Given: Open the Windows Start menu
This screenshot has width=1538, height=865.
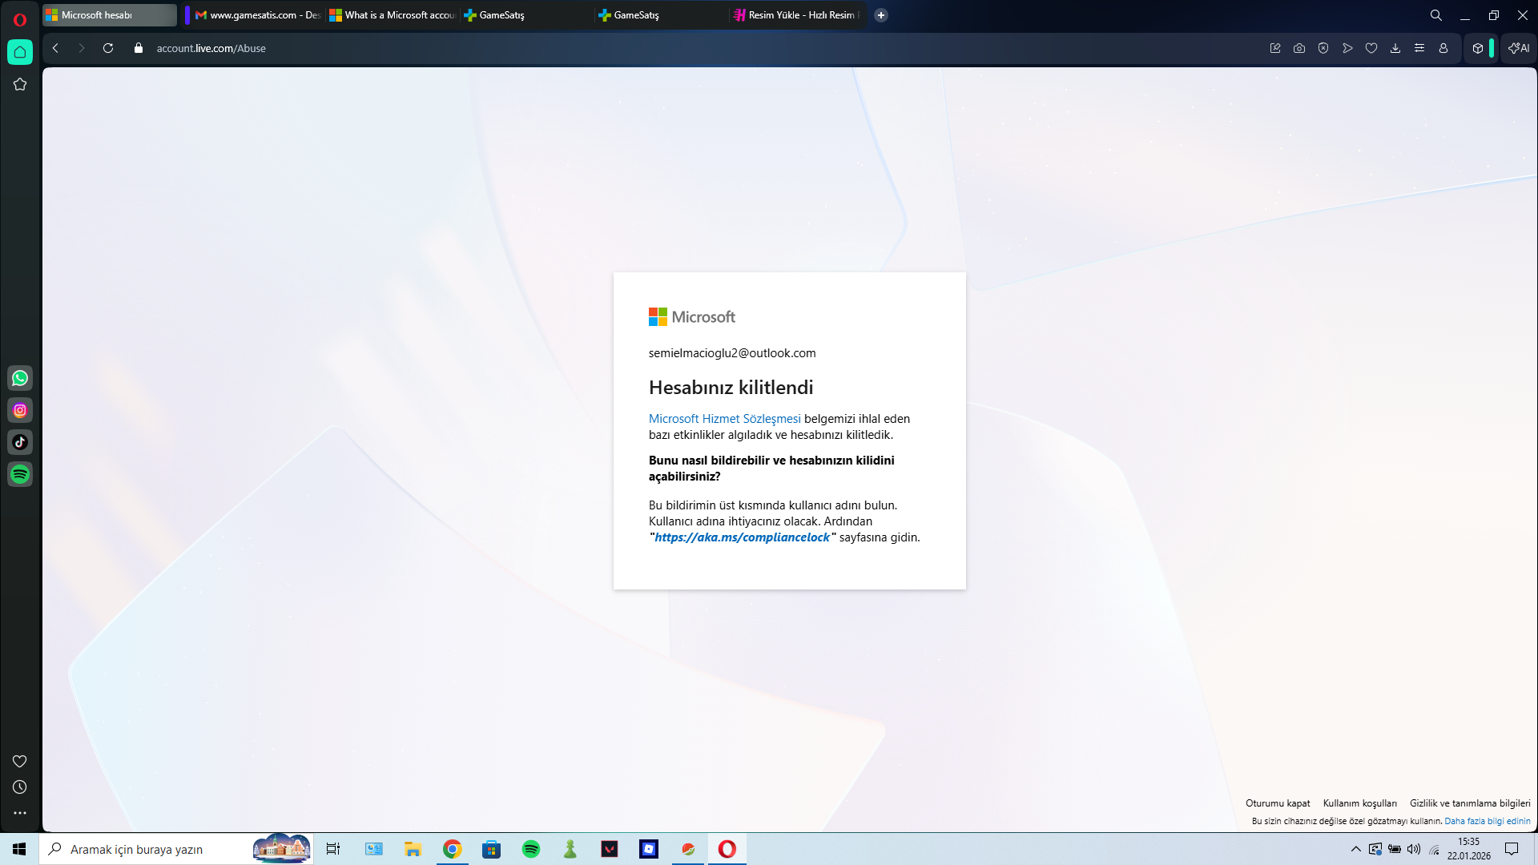Looking at the screenshot, I should (x=19, y=849).
